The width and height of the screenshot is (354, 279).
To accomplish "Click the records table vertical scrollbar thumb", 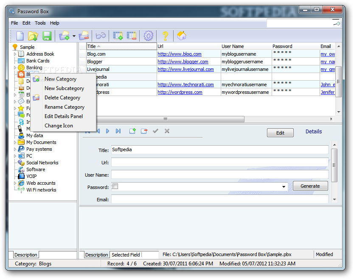I will 338,82.
